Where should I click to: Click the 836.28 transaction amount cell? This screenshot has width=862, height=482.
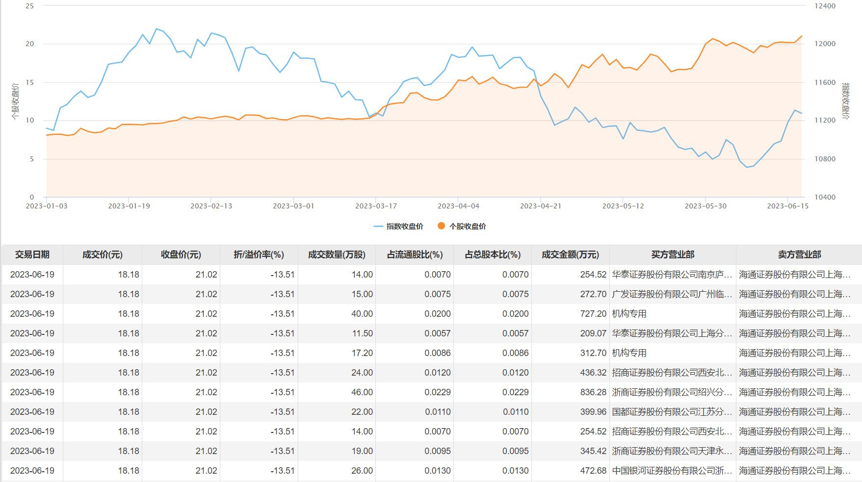pyautogui.click(x=593, y=392)
